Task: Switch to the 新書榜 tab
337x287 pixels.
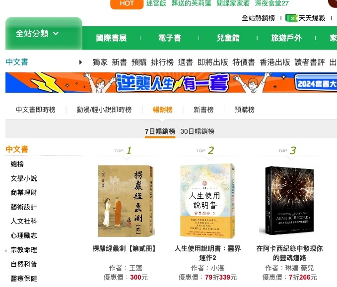Action: (203, 110)
